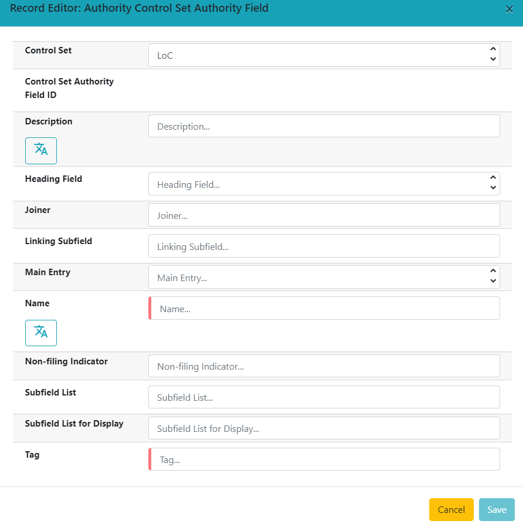Focus the Description text field
Image resolution: width=523 pixels, height=524 pixels.
(324, 126)
